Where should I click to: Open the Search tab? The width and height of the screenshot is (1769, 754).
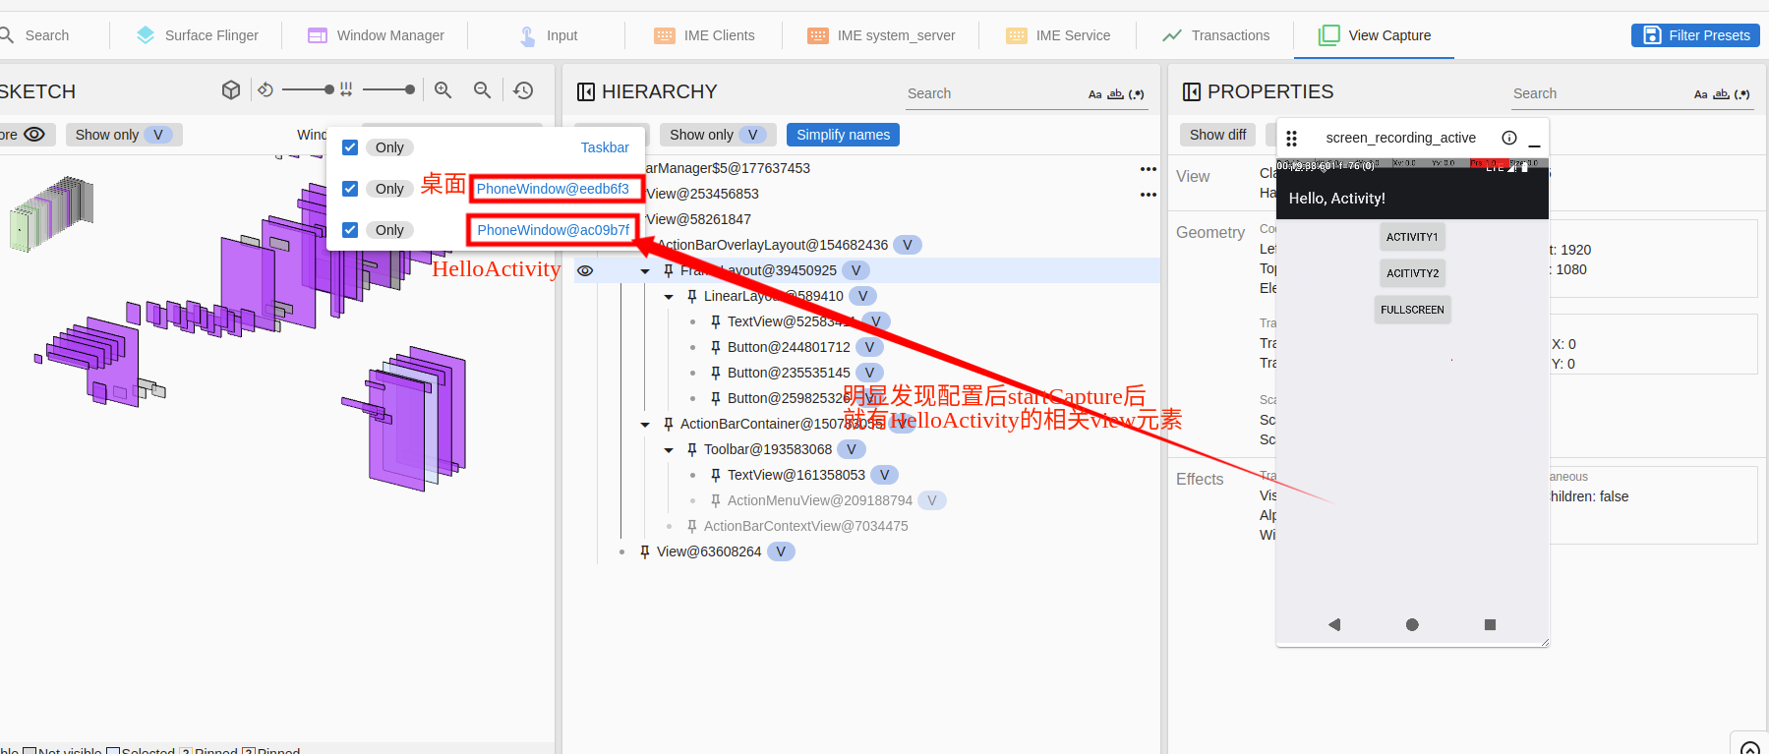click(x=35, y=35)
